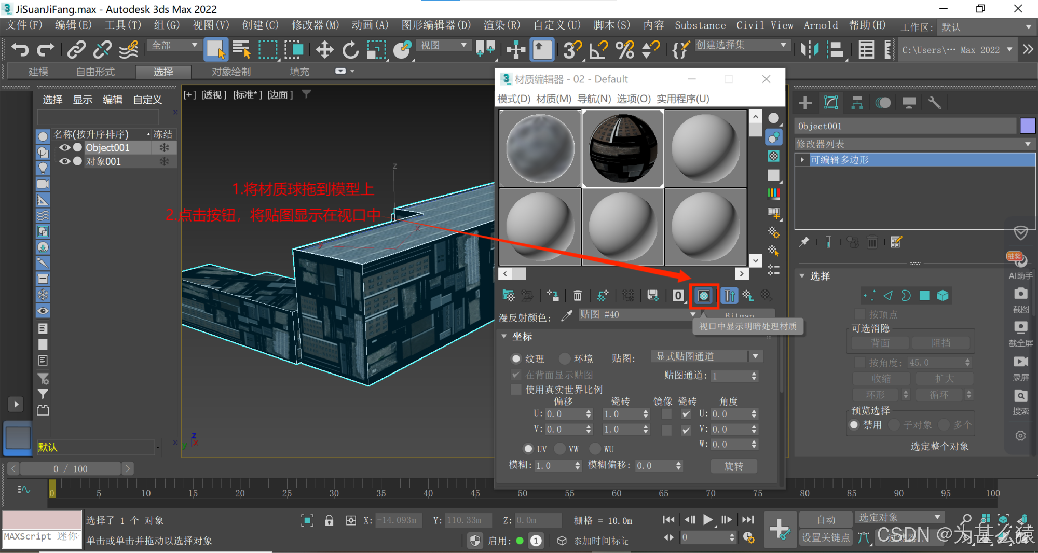1038x553 pixels.
Task: Open the 修改器(M) menu
Action: pos(315,25)
